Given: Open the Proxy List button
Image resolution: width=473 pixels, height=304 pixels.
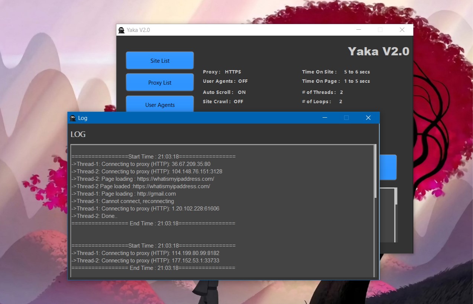Looking at the screenshot, I should [x=160, y=82].
